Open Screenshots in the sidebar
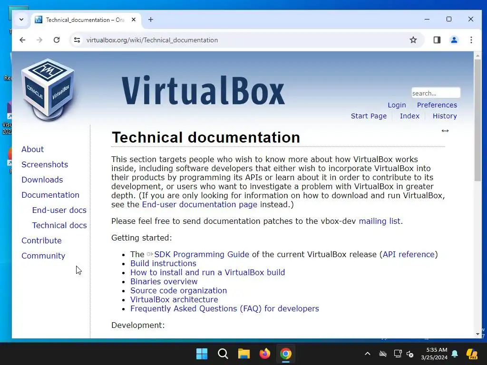This screenshot has height=365, width=487. (45, 164)
